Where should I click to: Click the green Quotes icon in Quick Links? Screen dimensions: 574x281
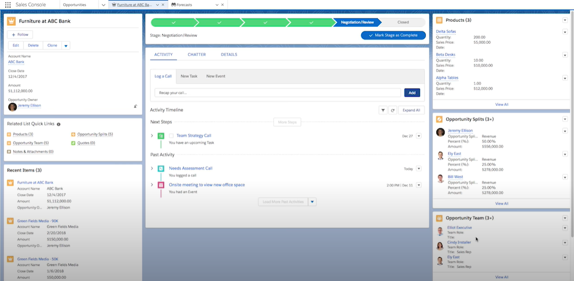point(72,143)
